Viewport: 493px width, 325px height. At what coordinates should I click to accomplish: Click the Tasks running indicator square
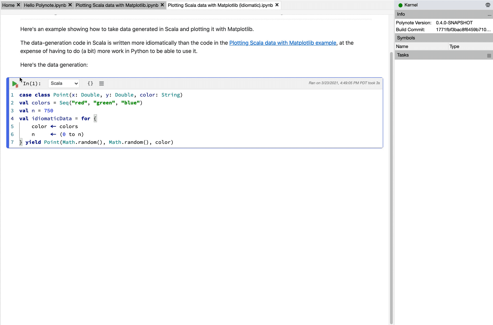(x=489, y=55)
